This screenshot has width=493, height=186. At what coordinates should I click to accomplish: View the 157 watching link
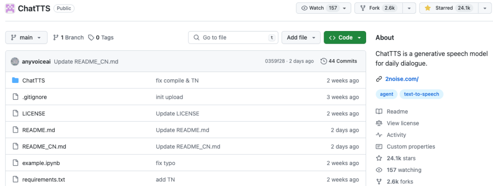[x=404, y=170]
